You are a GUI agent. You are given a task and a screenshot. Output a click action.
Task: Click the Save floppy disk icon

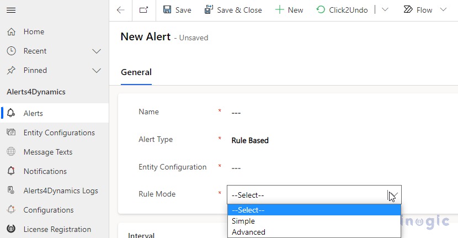167,9
